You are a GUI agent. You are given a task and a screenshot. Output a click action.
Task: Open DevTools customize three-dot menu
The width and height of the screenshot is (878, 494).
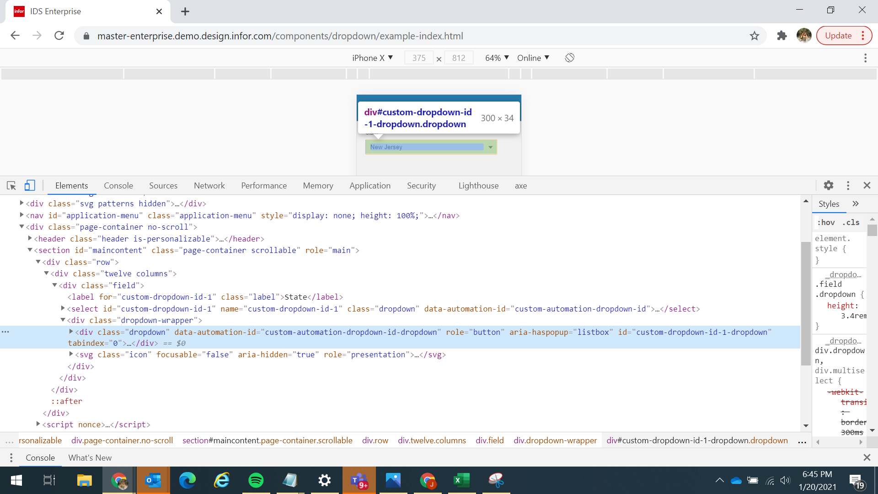click(x=848, y=185)
